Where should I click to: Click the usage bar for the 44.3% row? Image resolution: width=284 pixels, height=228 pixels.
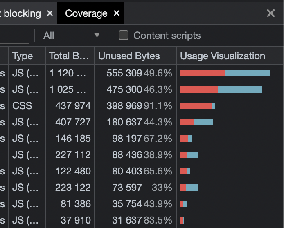196,122
